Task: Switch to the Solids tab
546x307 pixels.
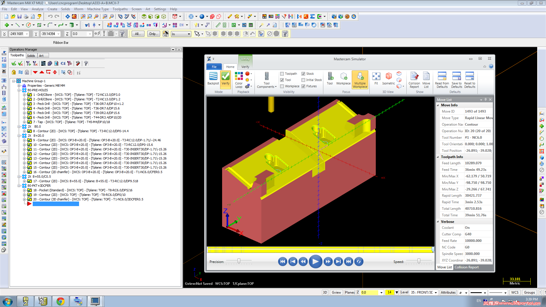Action: pos(31,56)
